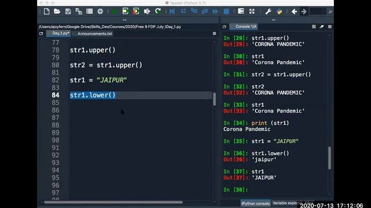Screen dimensions: 371x208
Task: Maximize current pane icon
Action: (x=241, y=12)
